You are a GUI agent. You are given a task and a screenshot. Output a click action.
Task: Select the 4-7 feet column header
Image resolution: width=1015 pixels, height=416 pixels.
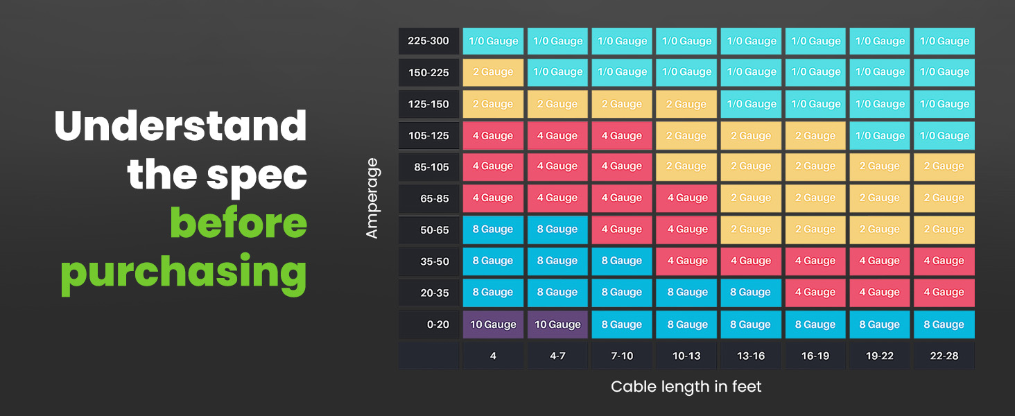(x=557, y=356)
